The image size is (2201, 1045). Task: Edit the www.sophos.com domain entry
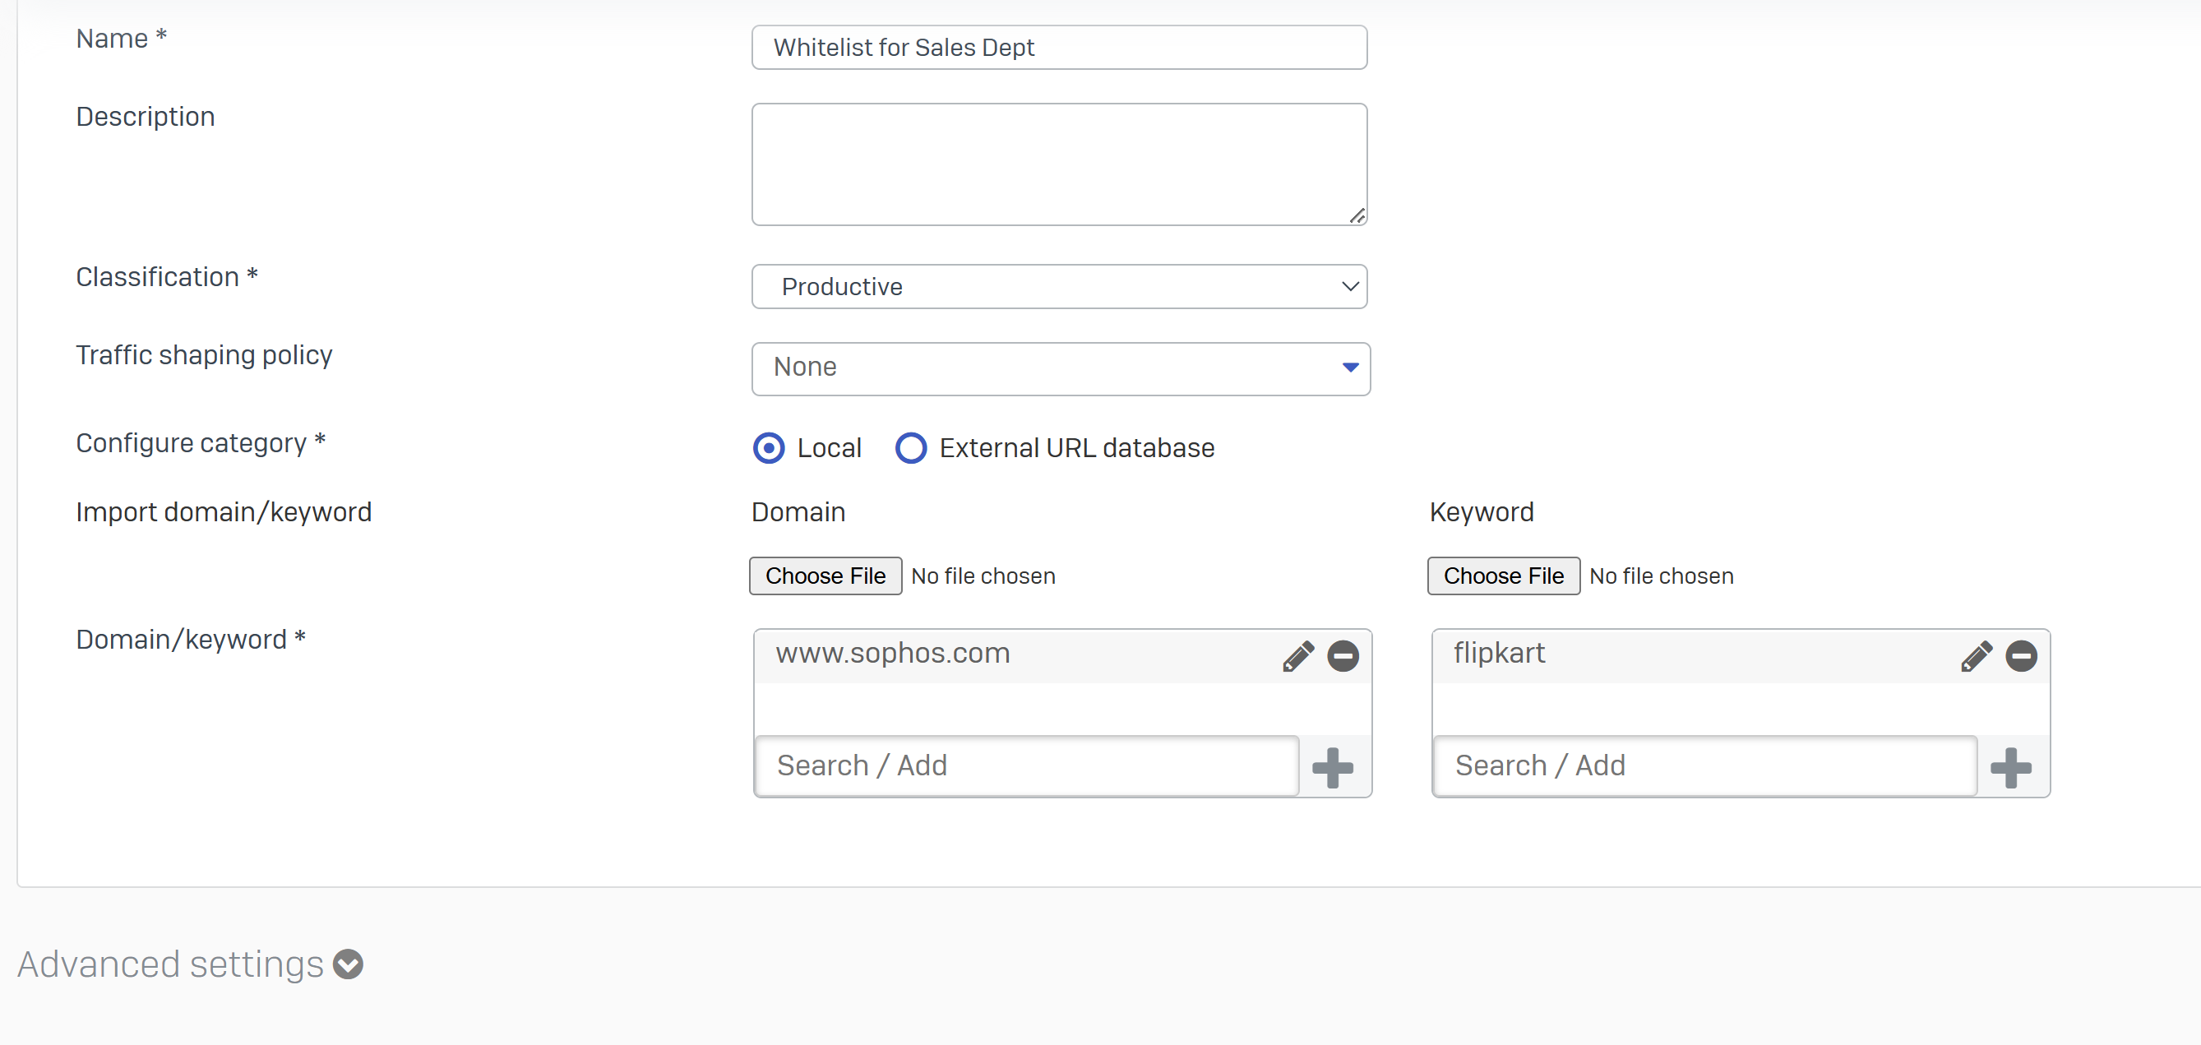pyautogui.click(x=1298, y=655)
